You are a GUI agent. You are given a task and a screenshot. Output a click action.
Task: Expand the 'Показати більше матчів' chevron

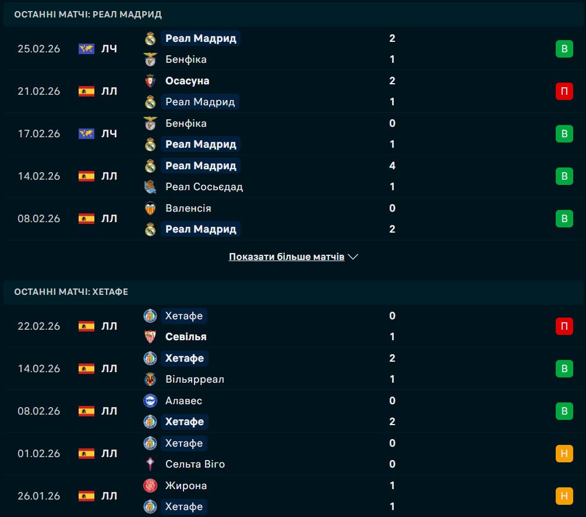[x=352, y=257]
